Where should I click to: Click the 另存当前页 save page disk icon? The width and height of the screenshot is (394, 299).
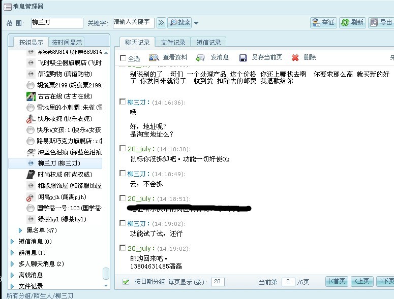pyautogui.click(x=243, y=58)
